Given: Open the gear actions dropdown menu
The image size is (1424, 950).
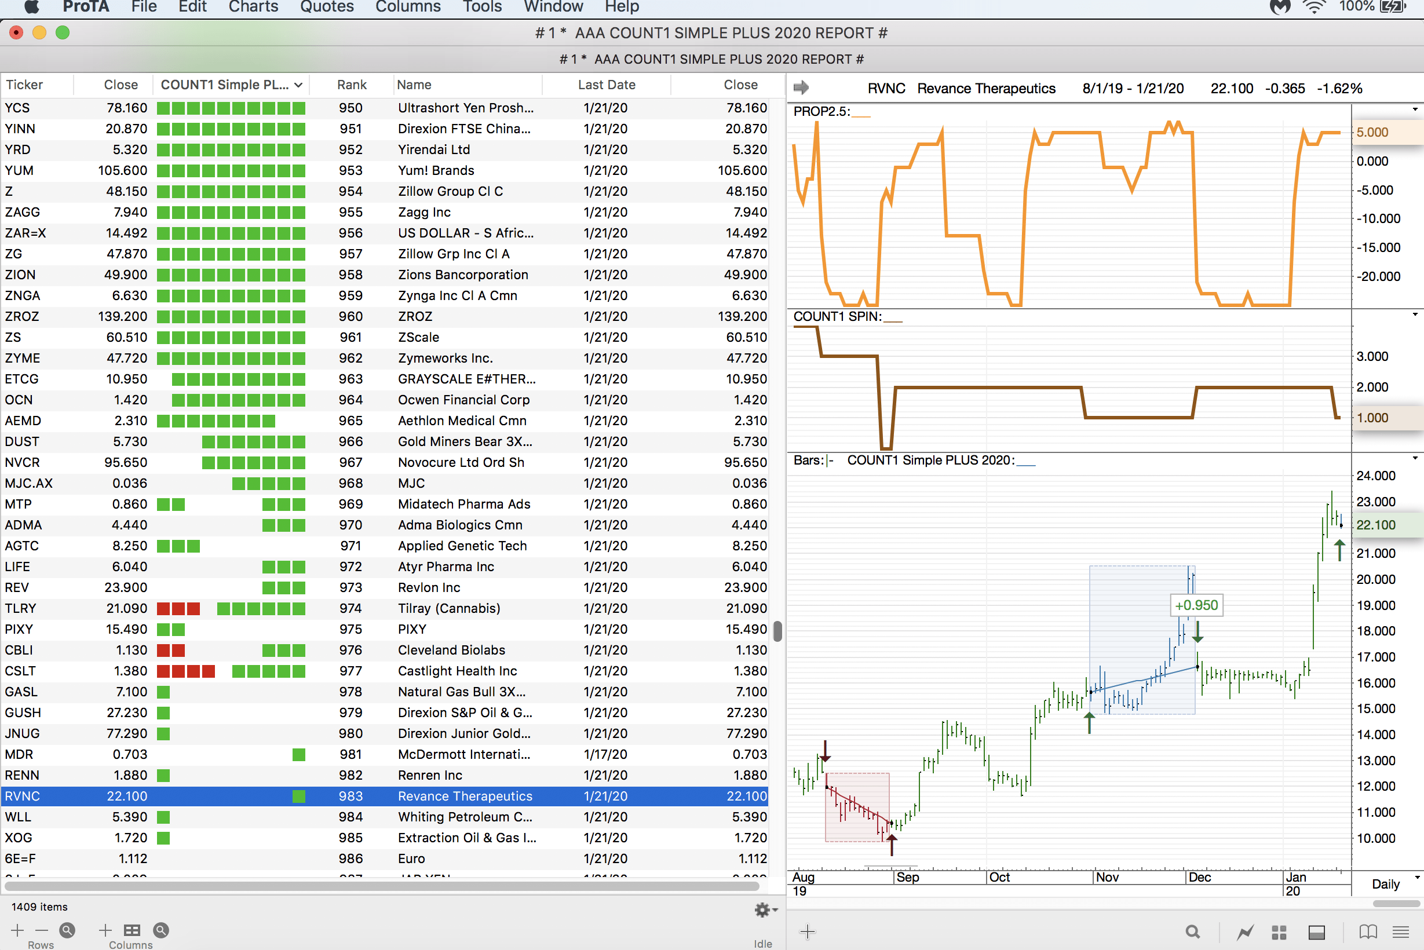Looking at the screenshot, I should [x=765, y=909].
